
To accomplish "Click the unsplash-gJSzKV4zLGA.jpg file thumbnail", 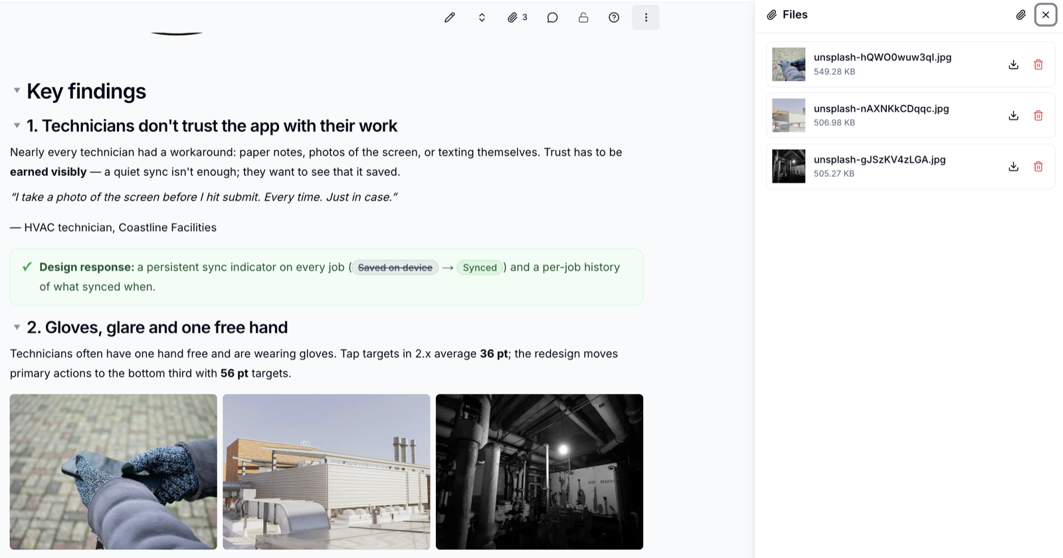I will (x=789, y=166).
